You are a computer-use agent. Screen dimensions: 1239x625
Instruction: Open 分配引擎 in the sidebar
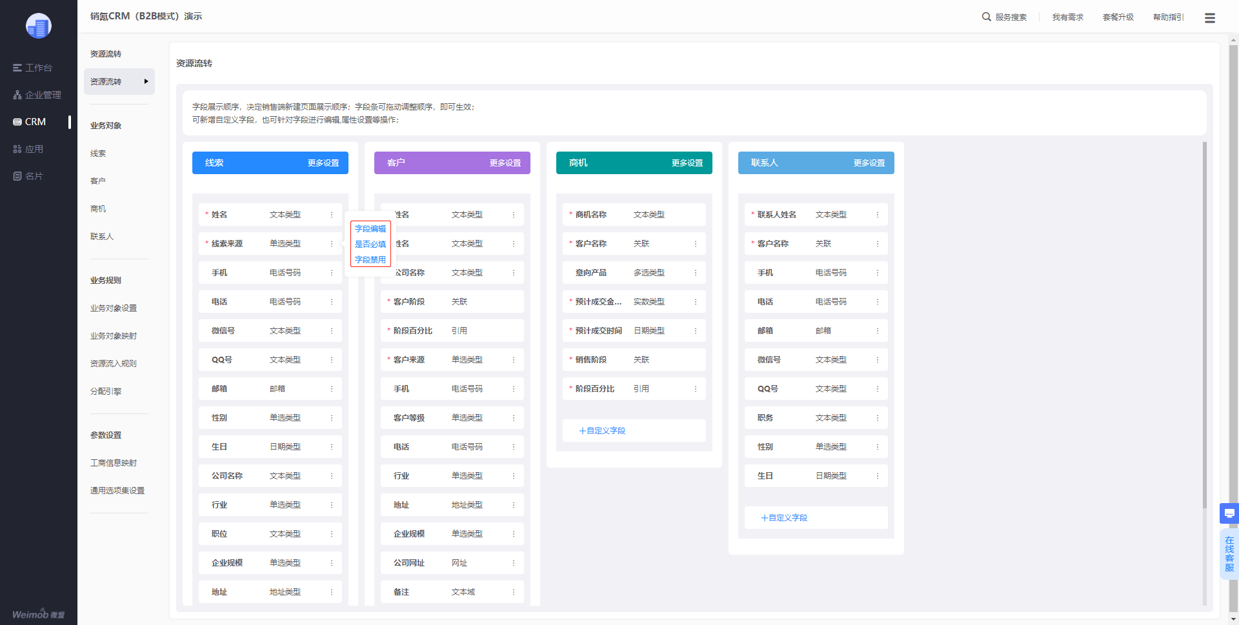[x=106, y=392]
